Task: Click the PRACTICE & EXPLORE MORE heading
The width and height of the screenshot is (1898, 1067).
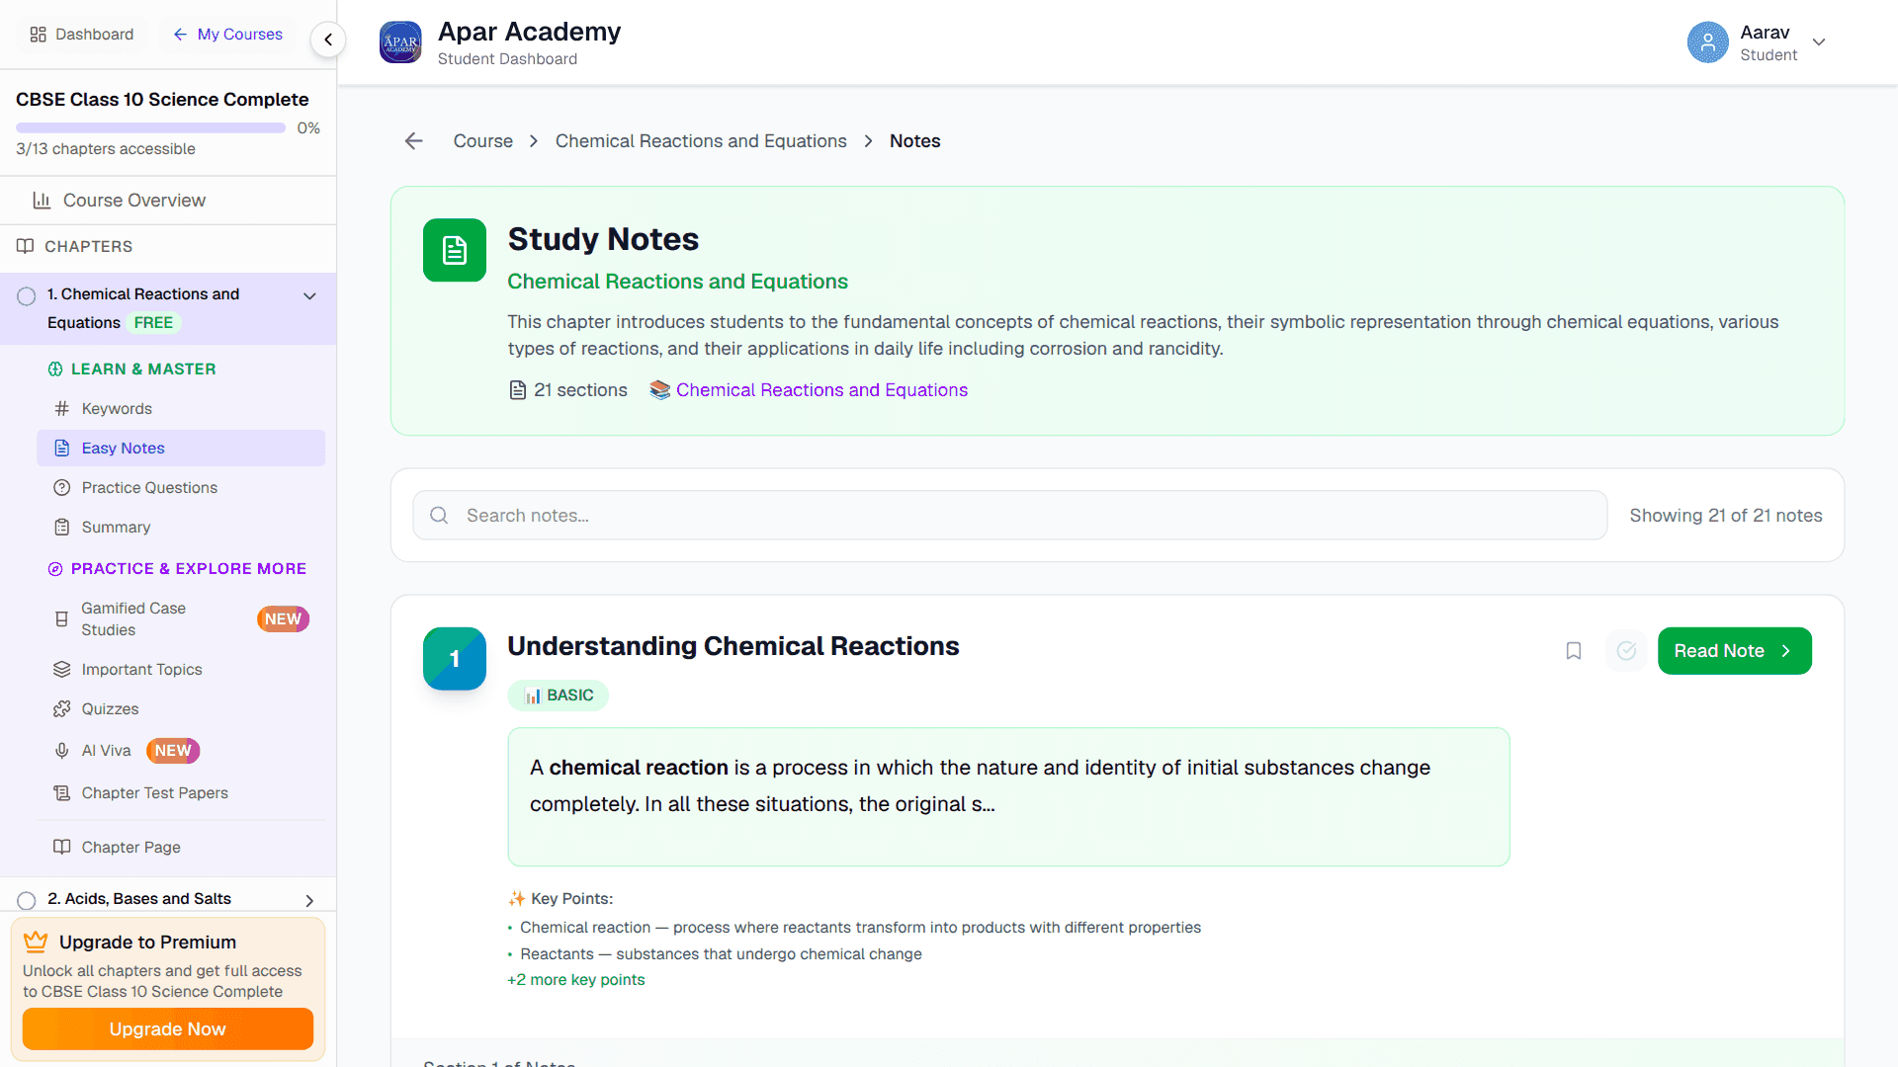Action: [x=178, y=569]
